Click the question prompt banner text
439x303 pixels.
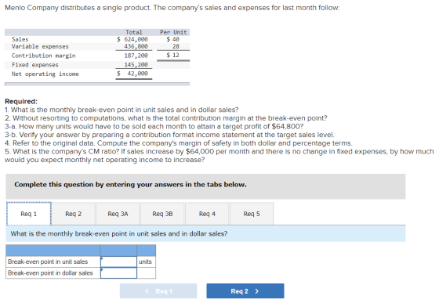[x=119, y=233]
